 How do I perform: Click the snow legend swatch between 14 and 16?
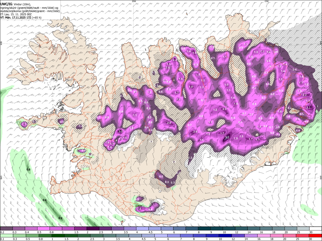pos(253,228)
